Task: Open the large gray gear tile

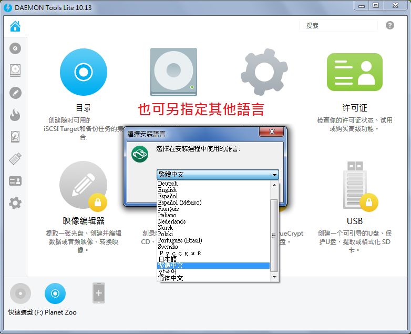Action: 264,72
